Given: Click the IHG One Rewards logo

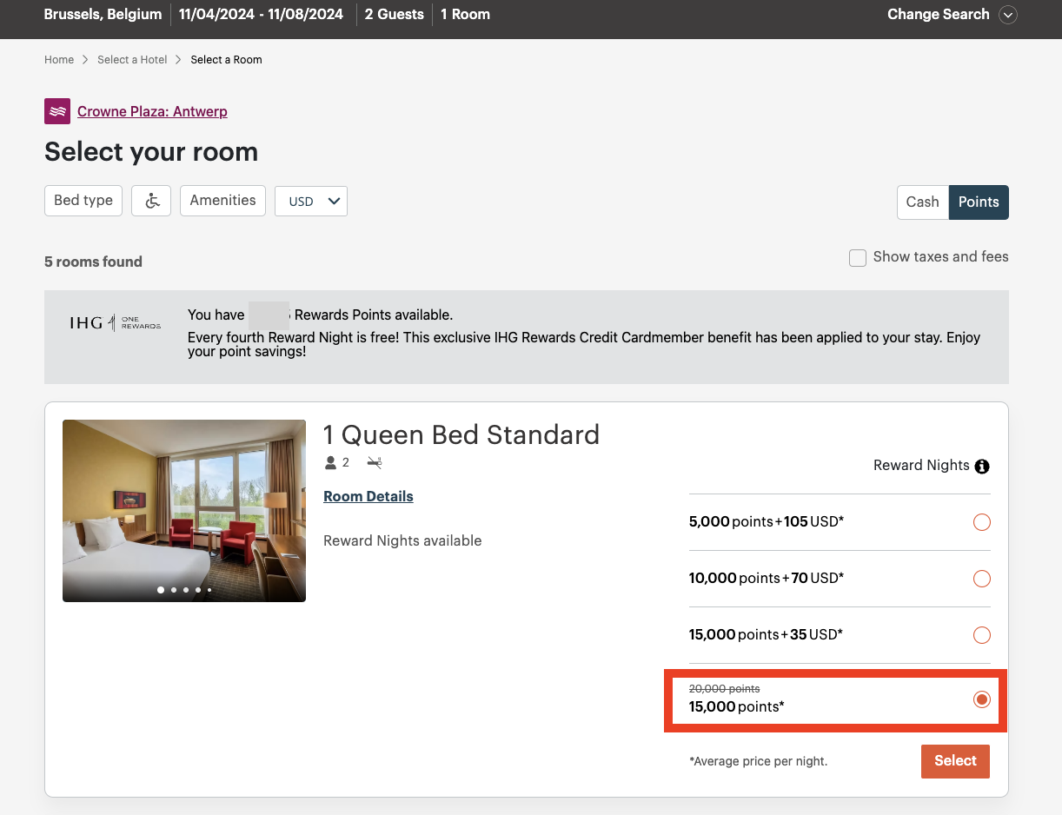Looking at the screenshot, I should (x=115, y=322).
